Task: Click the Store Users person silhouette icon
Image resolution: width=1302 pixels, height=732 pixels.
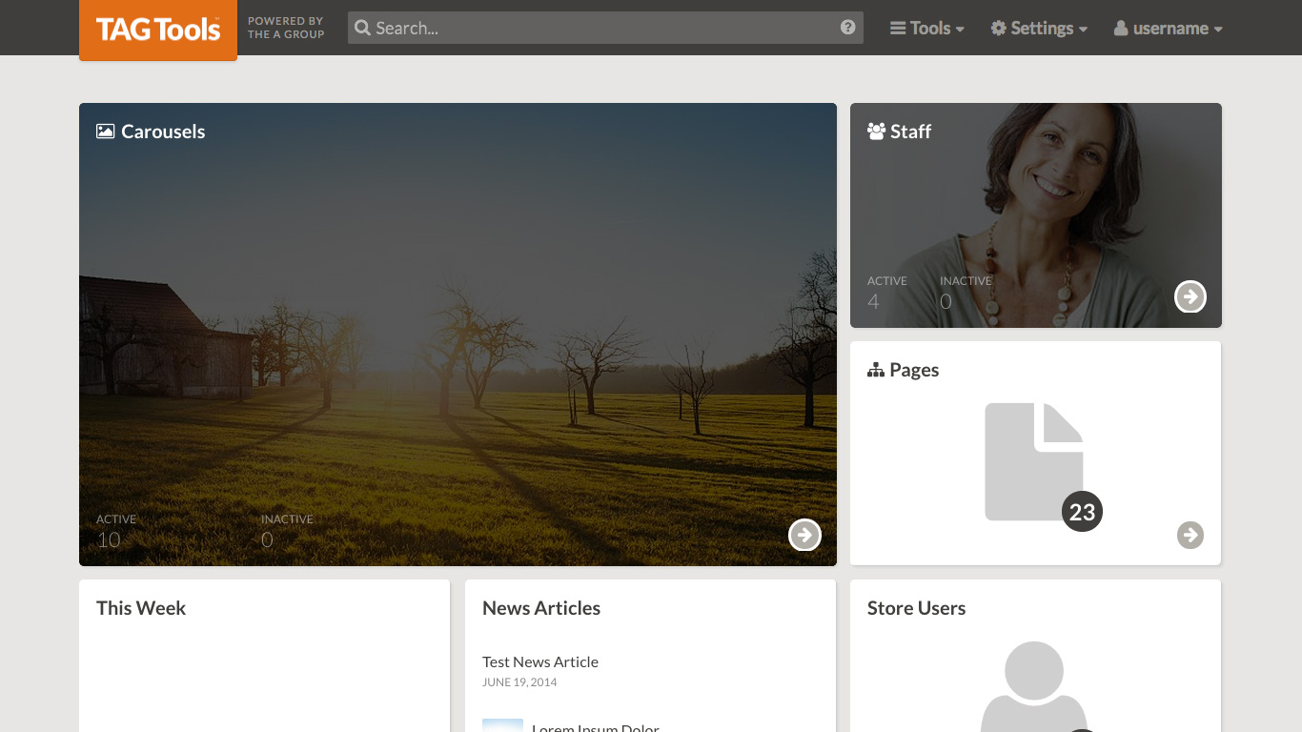Action: pos(1034,686)
